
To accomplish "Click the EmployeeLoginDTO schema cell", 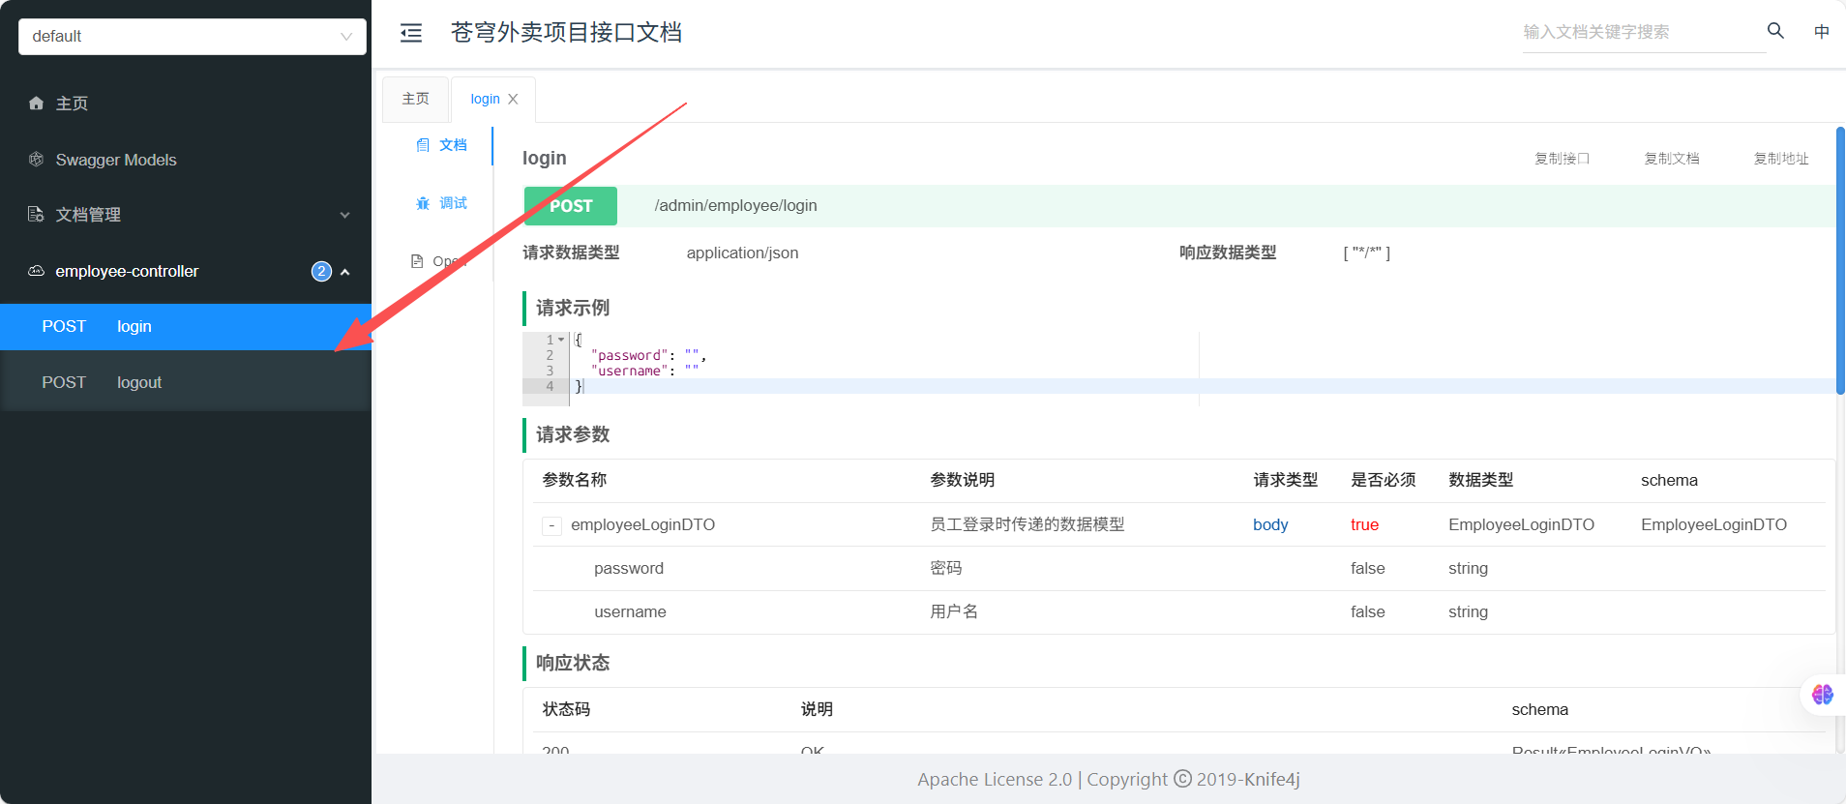I will tap(1713, 524).
